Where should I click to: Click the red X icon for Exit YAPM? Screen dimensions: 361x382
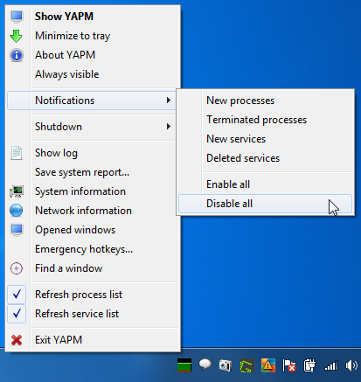coord(17,340)
